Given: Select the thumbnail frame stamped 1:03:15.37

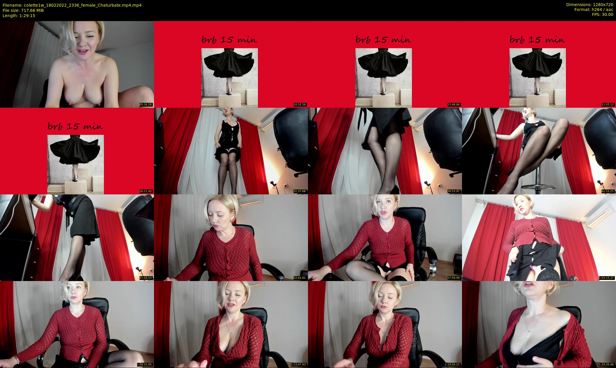Looking at the screenshot, I should (539, 238).
